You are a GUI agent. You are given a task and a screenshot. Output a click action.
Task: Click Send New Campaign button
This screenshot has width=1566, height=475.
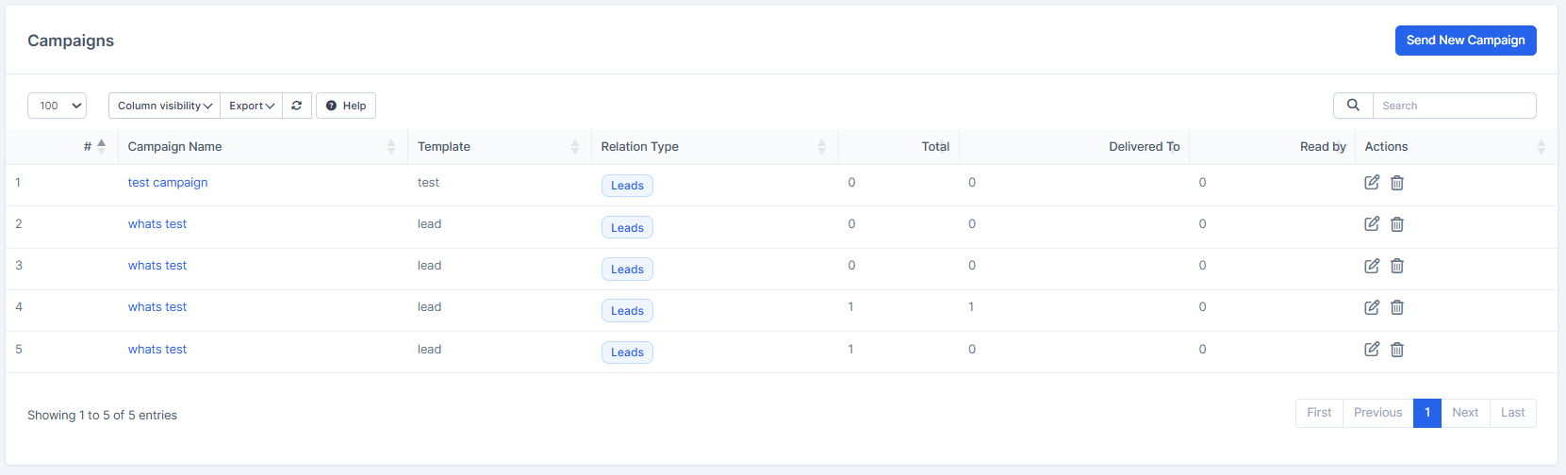[x=1465, y=41]
